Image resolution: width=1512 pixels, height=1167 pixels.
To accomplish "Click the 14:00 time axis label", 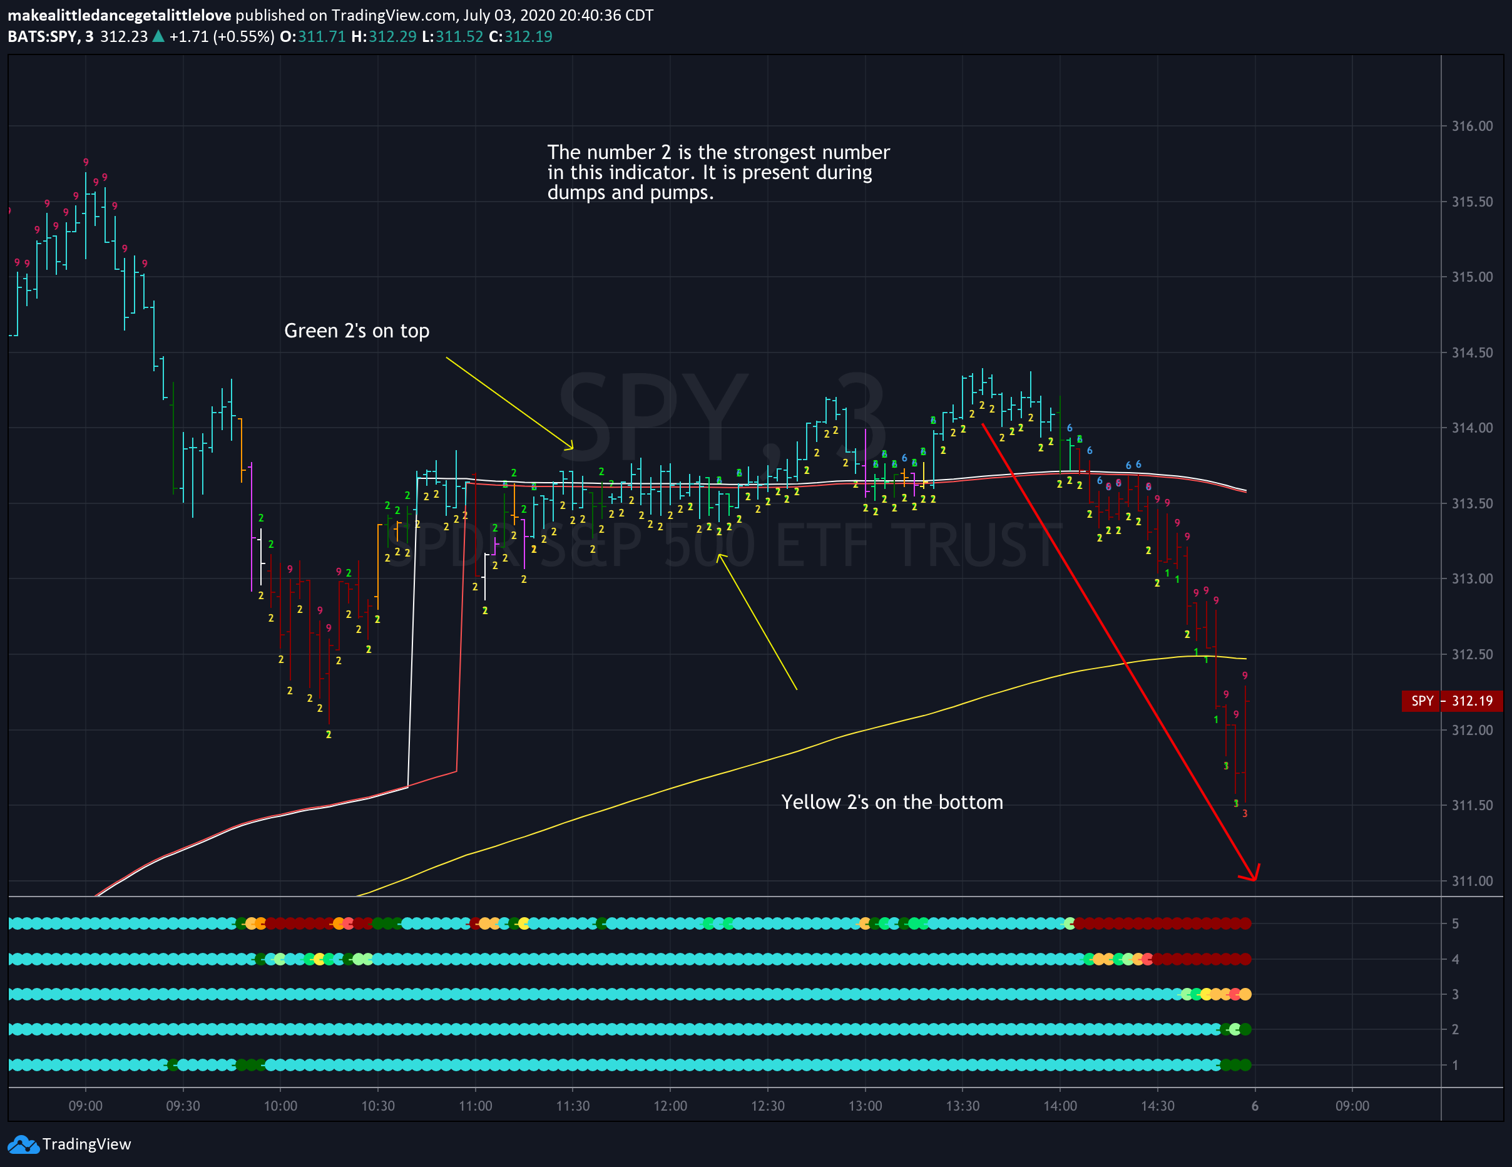I will (1061, 1106).
